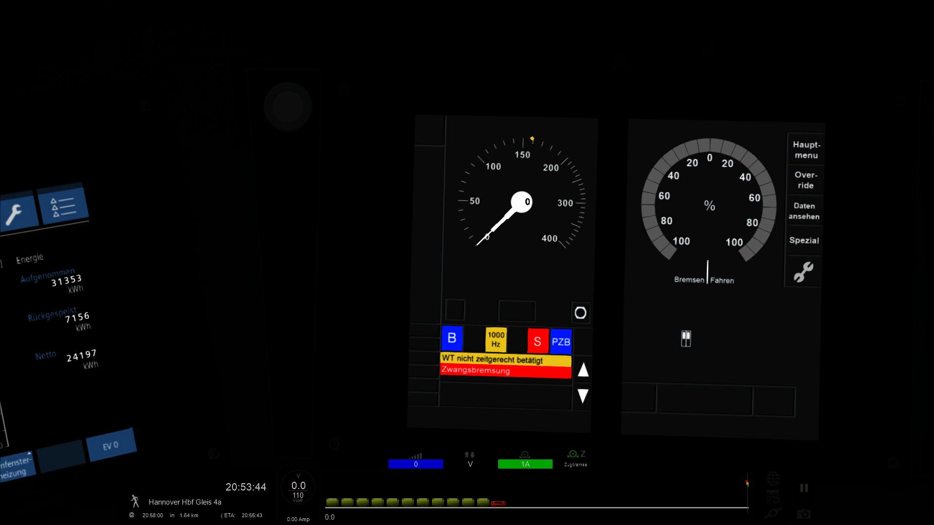Click the door status icon on right display
Screen dimensions: 934x525
[x=686, y=339]
